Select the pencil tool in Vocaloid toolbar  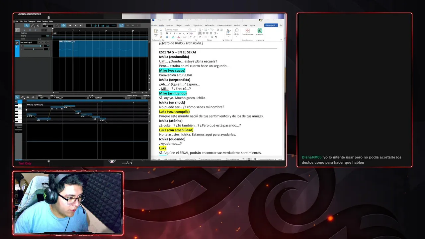tap(33, 26)
